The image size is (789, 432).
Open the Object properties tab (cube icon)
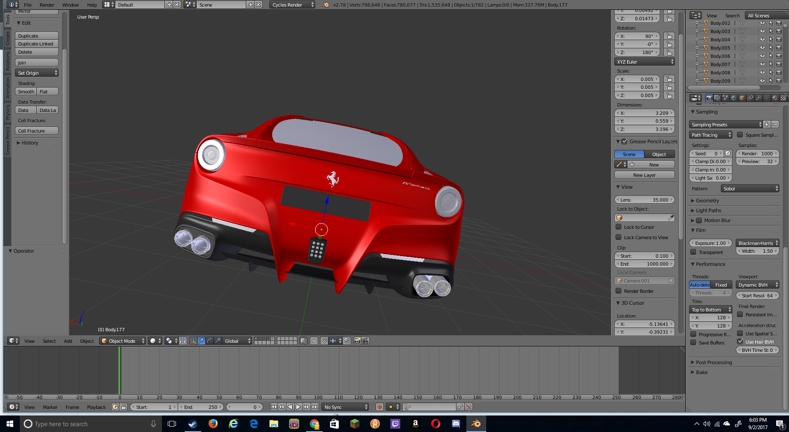tap(742, 98)
